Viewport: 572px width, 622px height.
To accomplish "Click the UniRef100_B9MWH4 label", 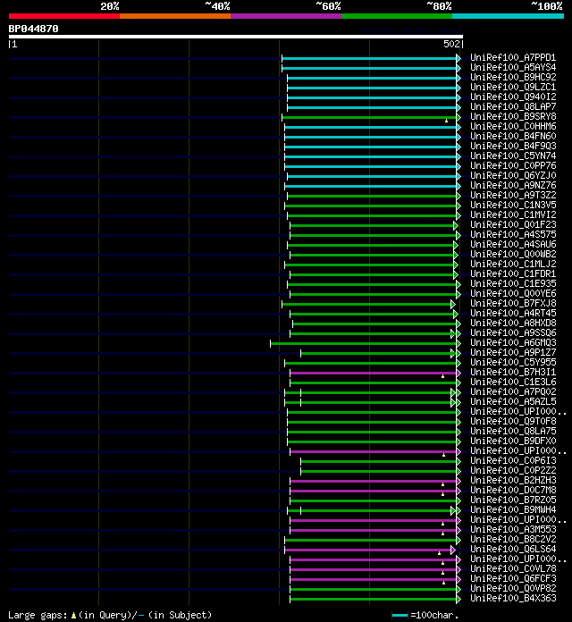I will pyautogui.click(x=513, y=509).
